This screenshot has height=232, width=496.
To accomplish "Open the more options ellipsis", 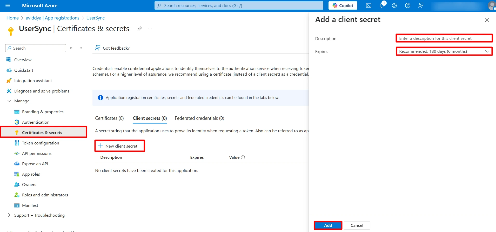I will tap(150, 29).
